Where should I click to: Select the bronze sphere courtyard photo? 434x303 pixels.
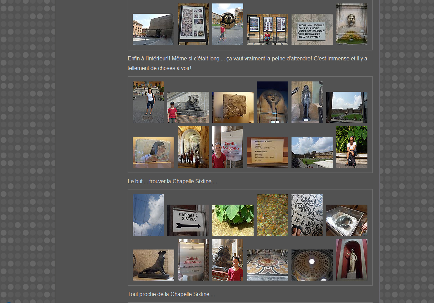click(x=227, y=24)
